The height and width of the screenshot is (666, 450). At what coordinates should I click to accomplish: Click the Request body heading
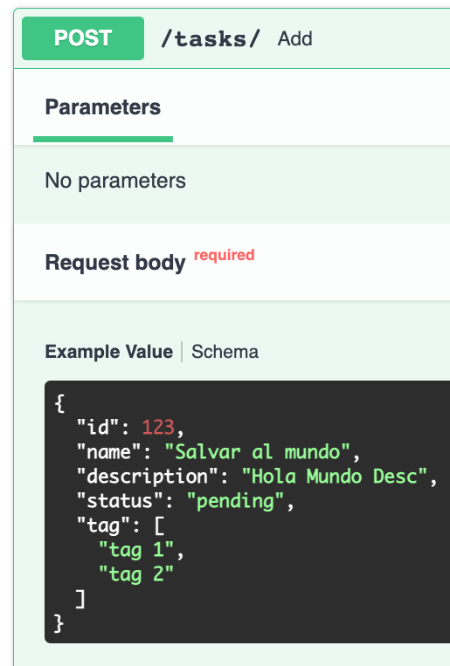click(x=115, y=262)
